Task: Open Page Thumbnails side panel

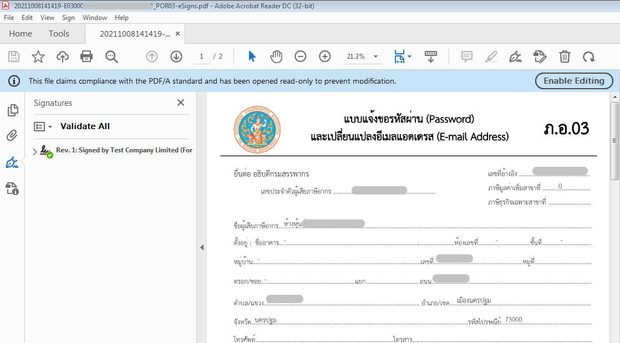Action: (x=13, y=110)
